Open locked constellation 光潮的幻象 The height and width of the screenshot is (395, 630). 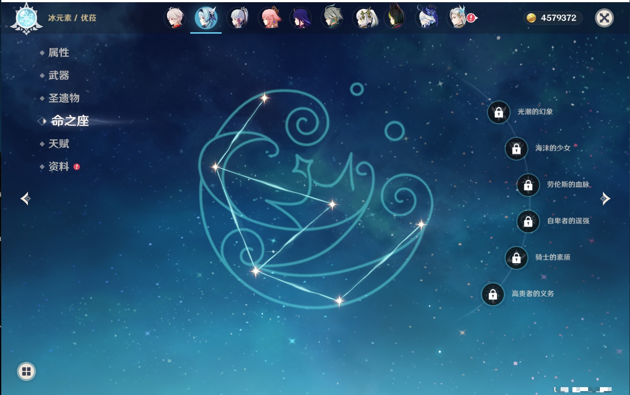pos(499,112)
